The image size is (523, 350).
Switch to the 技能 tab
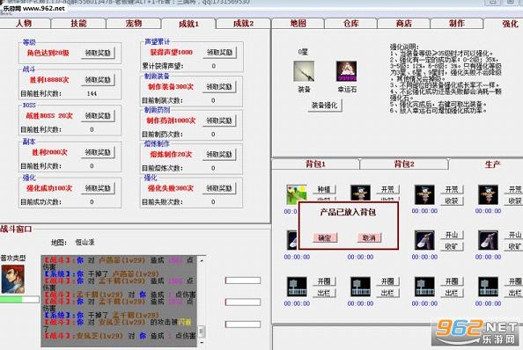click(x=78, y=24)
